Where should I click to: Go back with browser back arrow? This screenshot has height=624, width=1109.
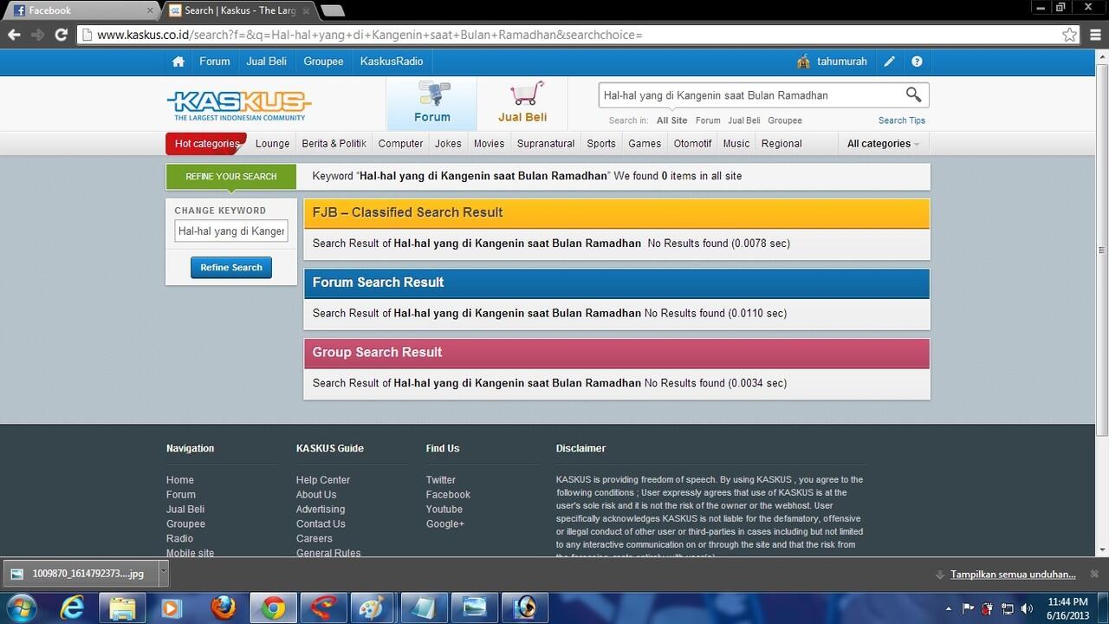click(x=14, y=35)
